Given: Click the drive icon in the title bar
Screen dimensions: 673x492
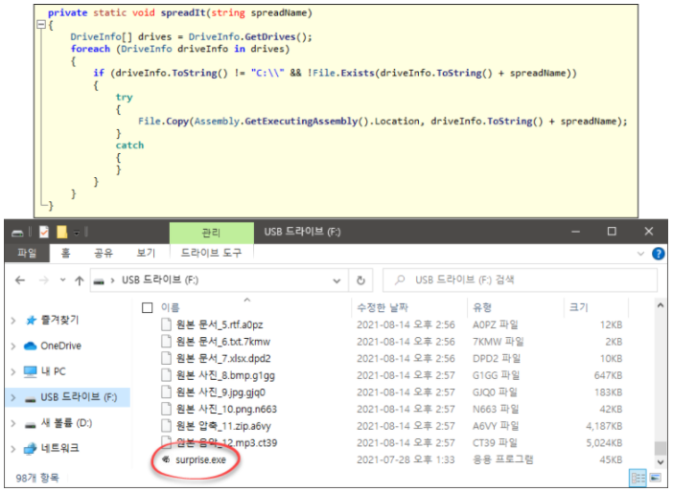Looking at the screenshot, I should (x=17, y=233).
